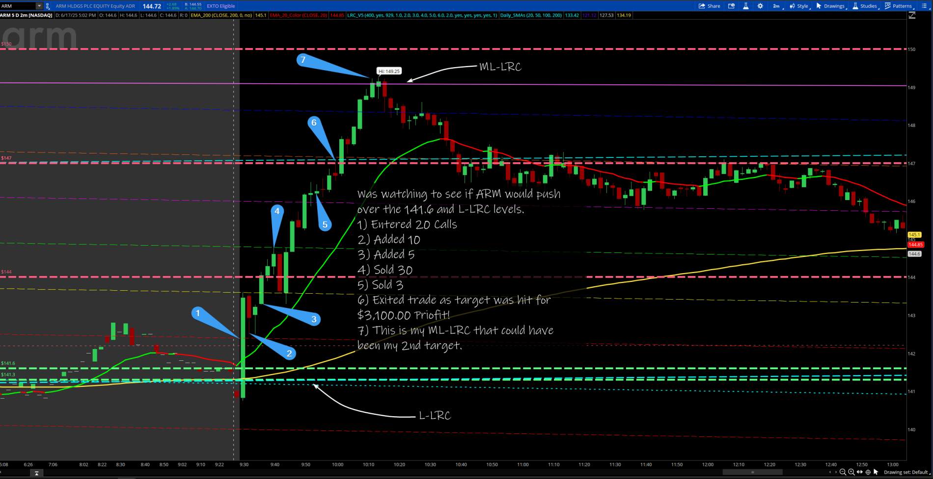Click the zoom in magnifier icon

point(851,472)
